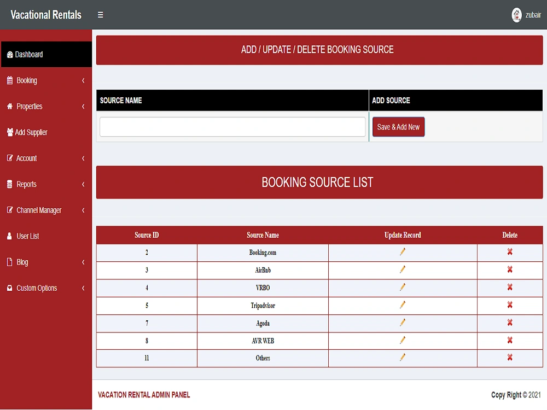
Task: Click the source ID 8 cell
Action: pos(147,341)
